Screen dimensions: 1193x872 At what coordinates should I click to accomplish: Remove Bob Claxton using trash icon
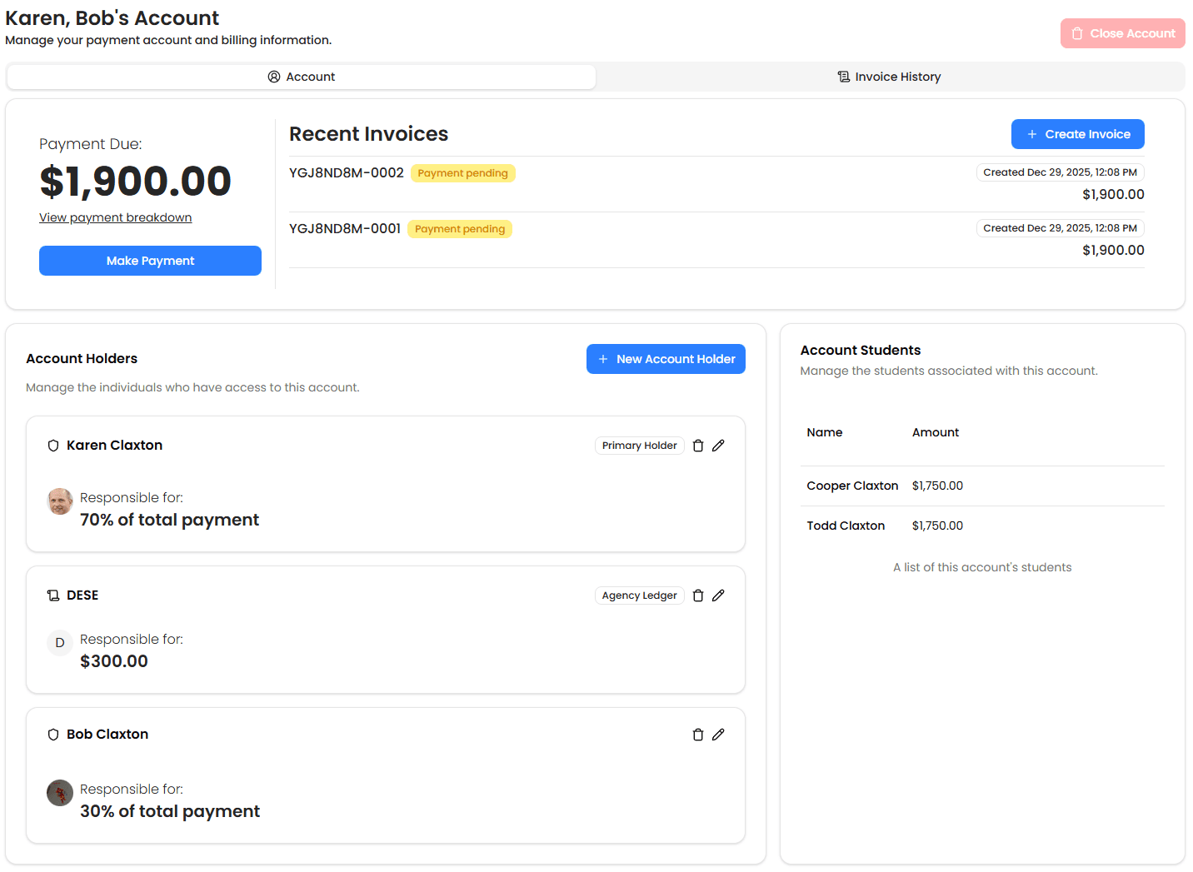(x=698, y=735)
